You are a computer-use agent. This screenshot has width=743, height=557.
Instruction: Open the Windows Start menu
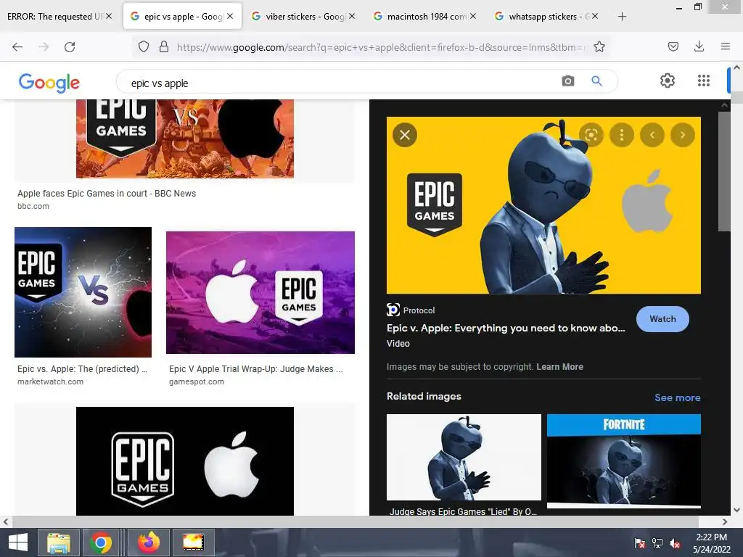[x=18, y=542]
